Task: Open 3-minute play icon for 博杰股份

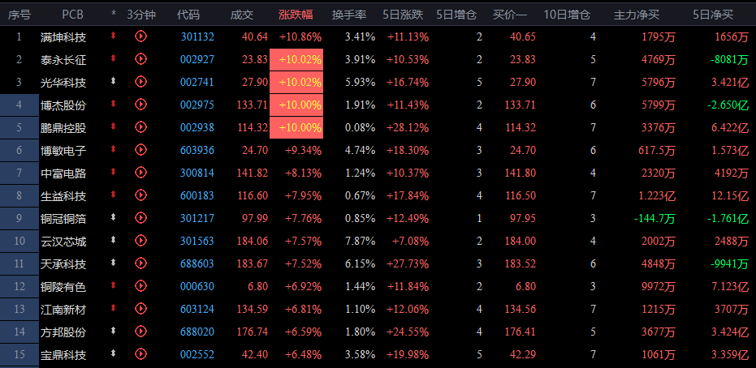Action: pos(140,105)
